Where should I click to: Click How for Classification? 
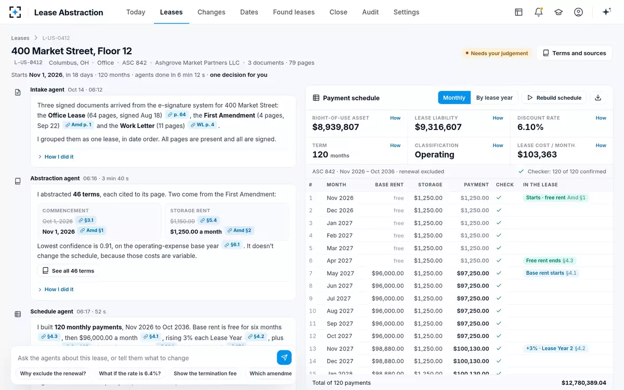[x=498, y=146]
